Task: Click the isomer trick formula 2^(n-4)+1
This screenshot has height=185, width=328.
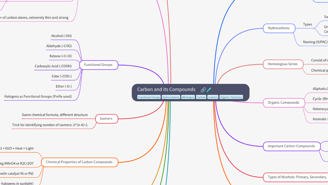Action: [x=50, y=125]
